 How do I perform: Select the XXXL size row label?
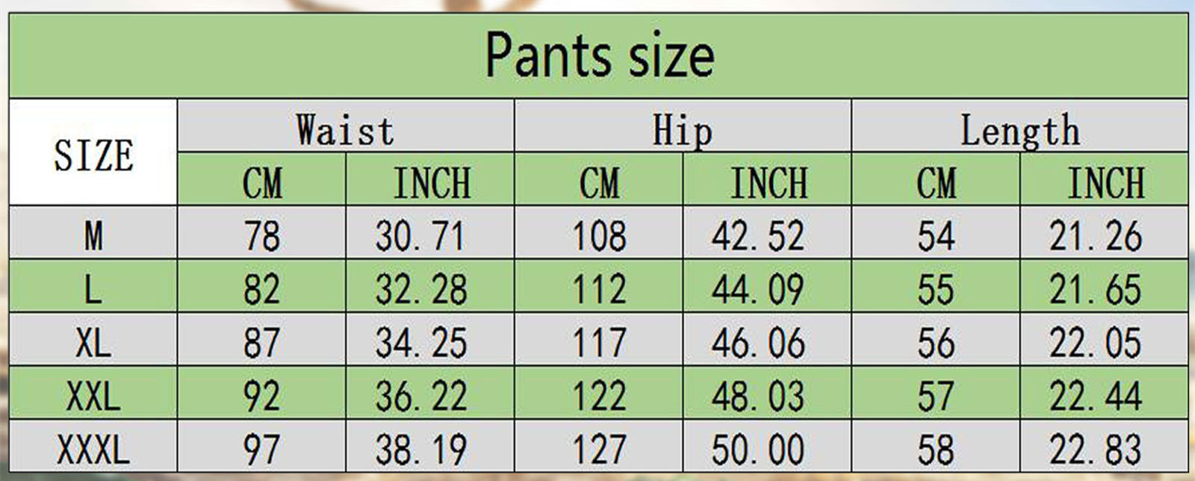[93, 450]
